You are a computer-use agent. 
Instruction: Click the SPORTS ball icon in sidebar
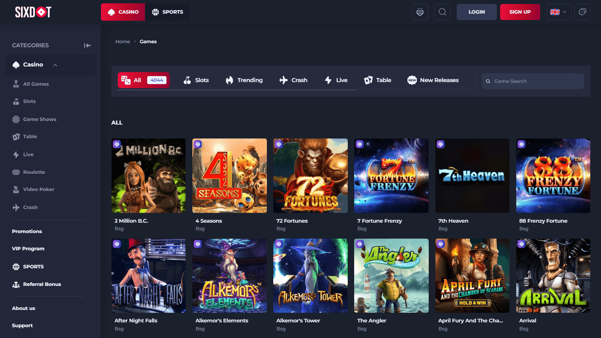click(16, 267)
